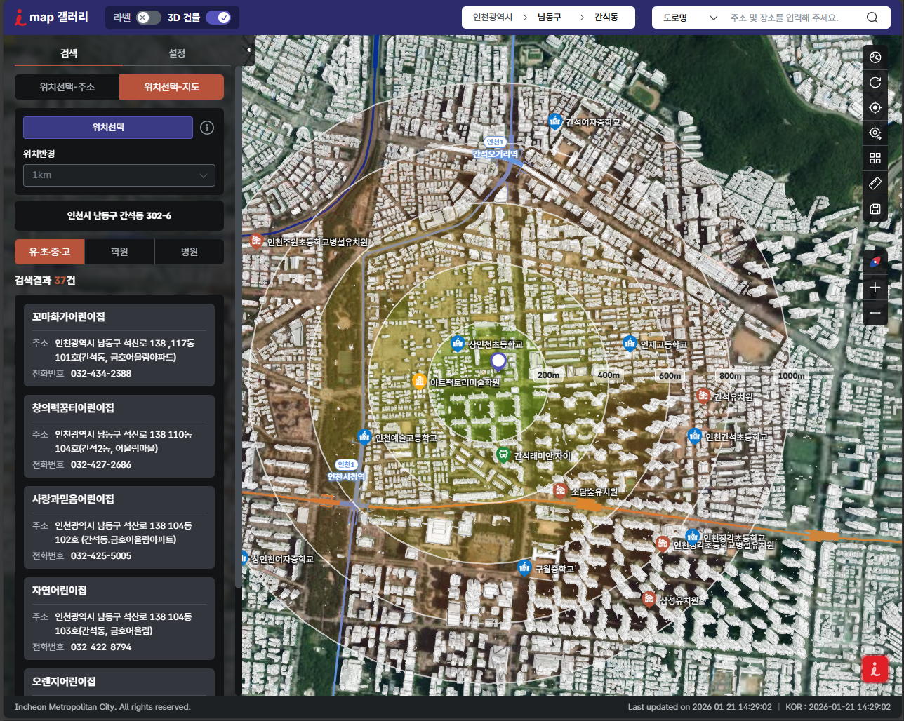Toggle the 라벨 label switch

click(x=148, y=18)
